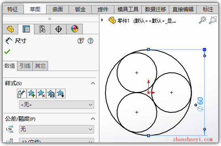221x146 pixels.
Task: Open the FeatureManager design tree tab icon
Action: (10, 29)
